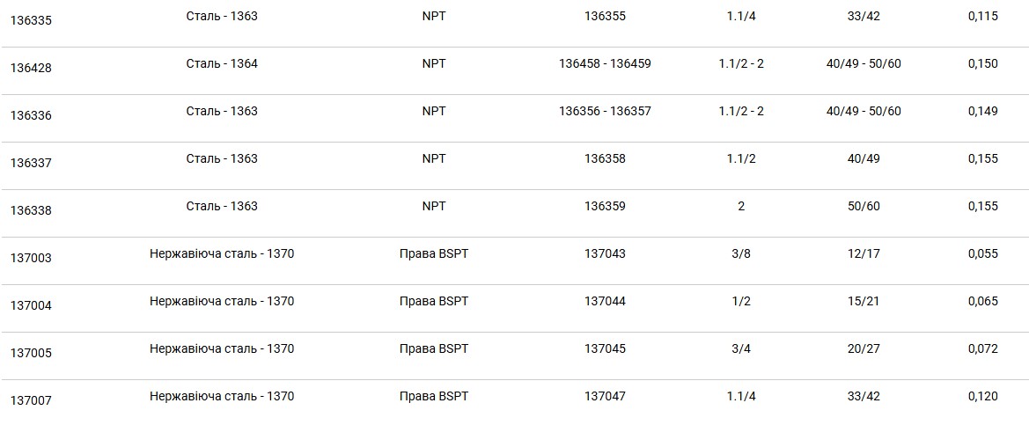Image resolution: width=1029 pixels, height=425 pixels.
Task: Click weight value 0,149
Action: 983,111
